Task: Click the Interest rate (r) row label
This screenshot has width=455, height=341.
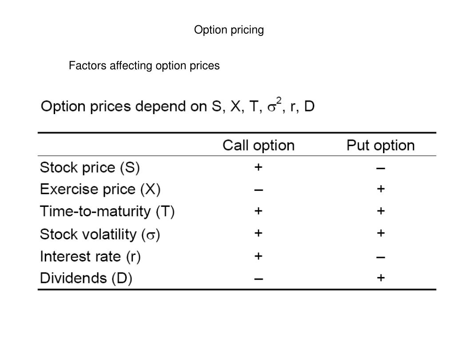Action: point(90,257)
